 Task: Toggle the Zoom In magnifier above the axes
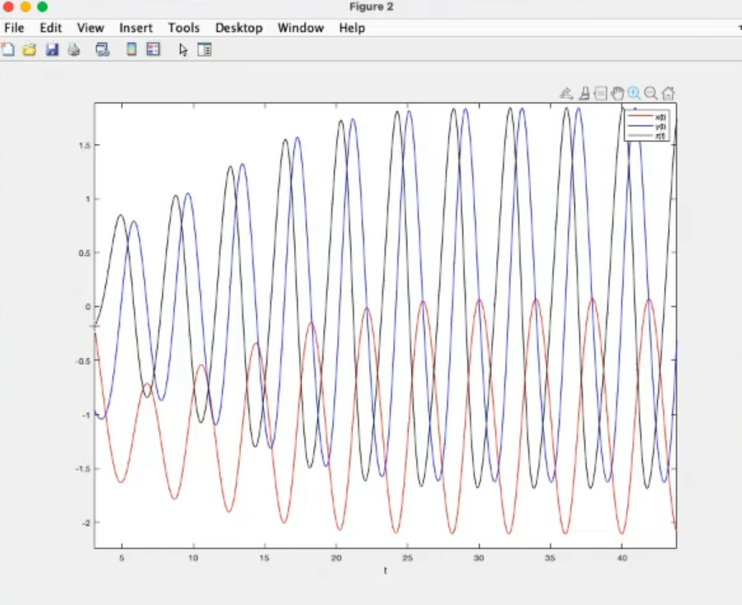(x=634, y=93)
